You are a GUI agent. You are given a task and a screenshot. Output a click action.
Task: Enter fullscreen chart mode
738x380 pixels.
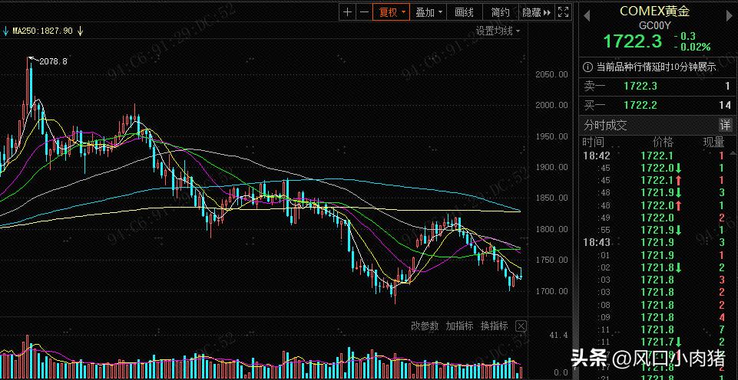coord(563,13)
